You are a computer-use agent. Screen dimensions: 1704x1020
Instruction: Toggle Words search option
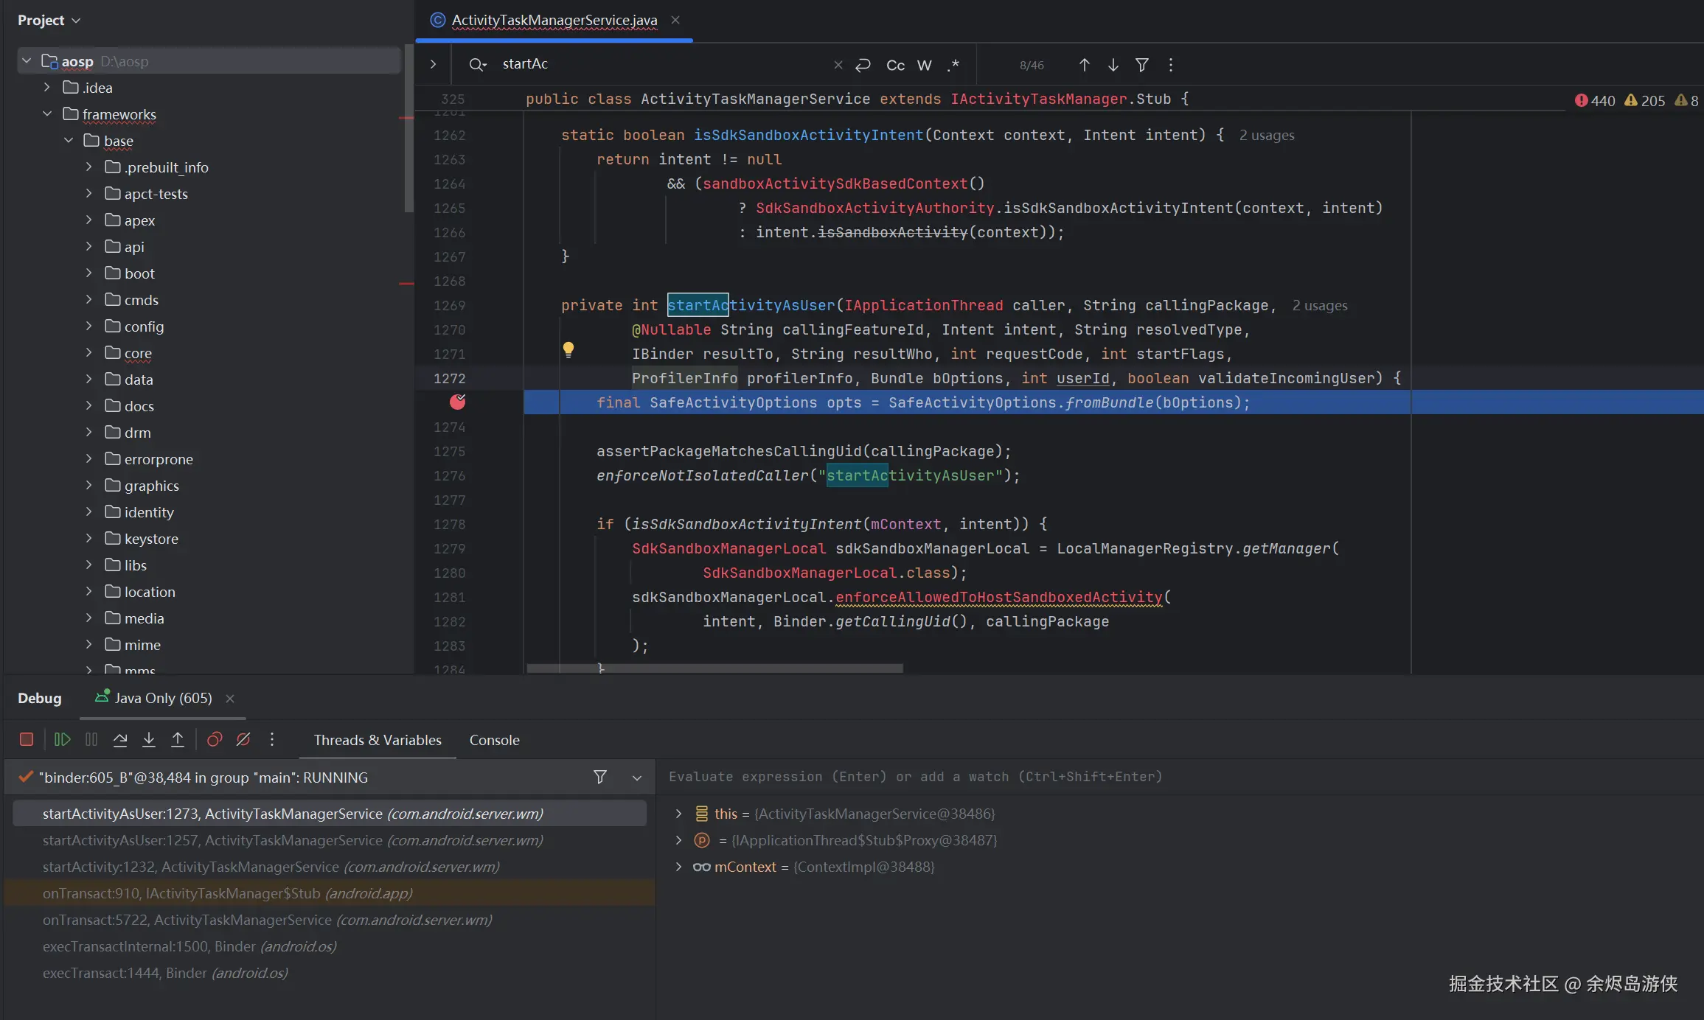click(x=924, y=65)
